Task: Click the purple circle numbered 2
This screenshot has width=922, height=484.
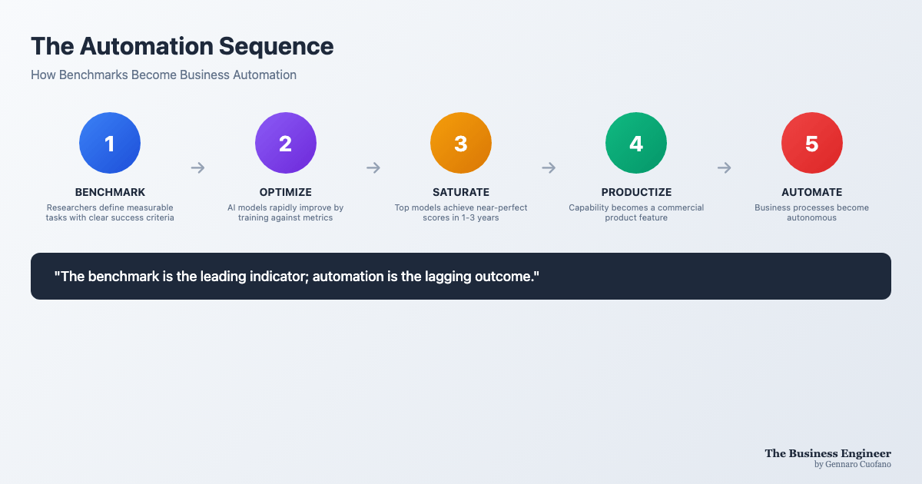Action: point(286,144)
